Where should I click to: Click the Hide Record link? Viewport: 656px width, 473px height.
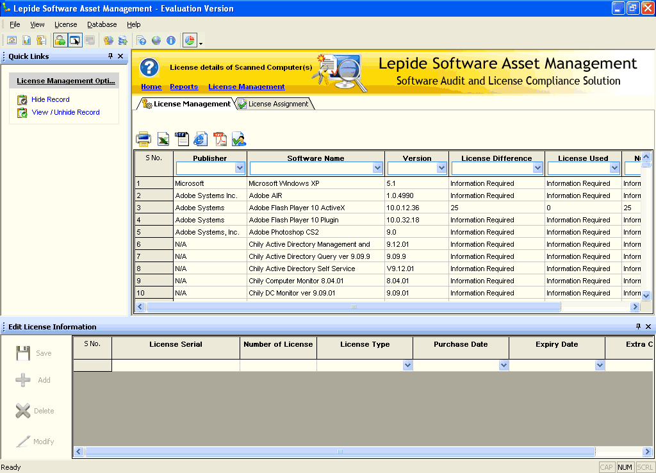coord(50,99)
